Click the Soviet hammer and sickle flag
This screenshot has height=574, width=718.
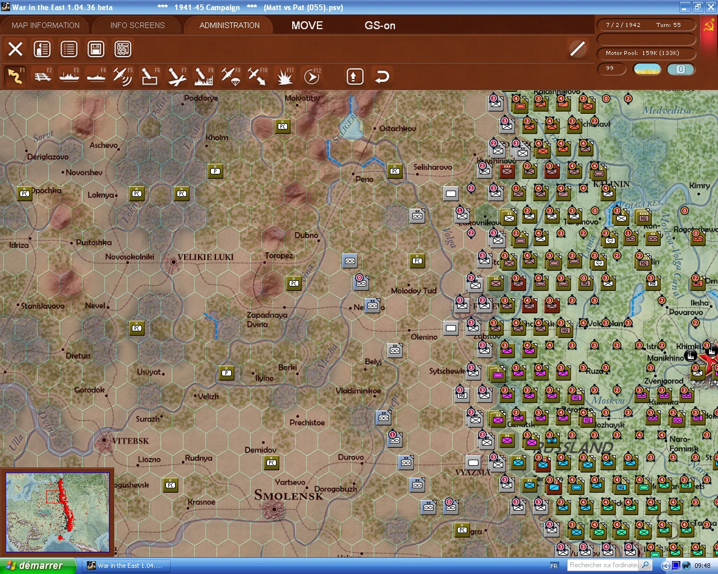[x=708, y=25]
